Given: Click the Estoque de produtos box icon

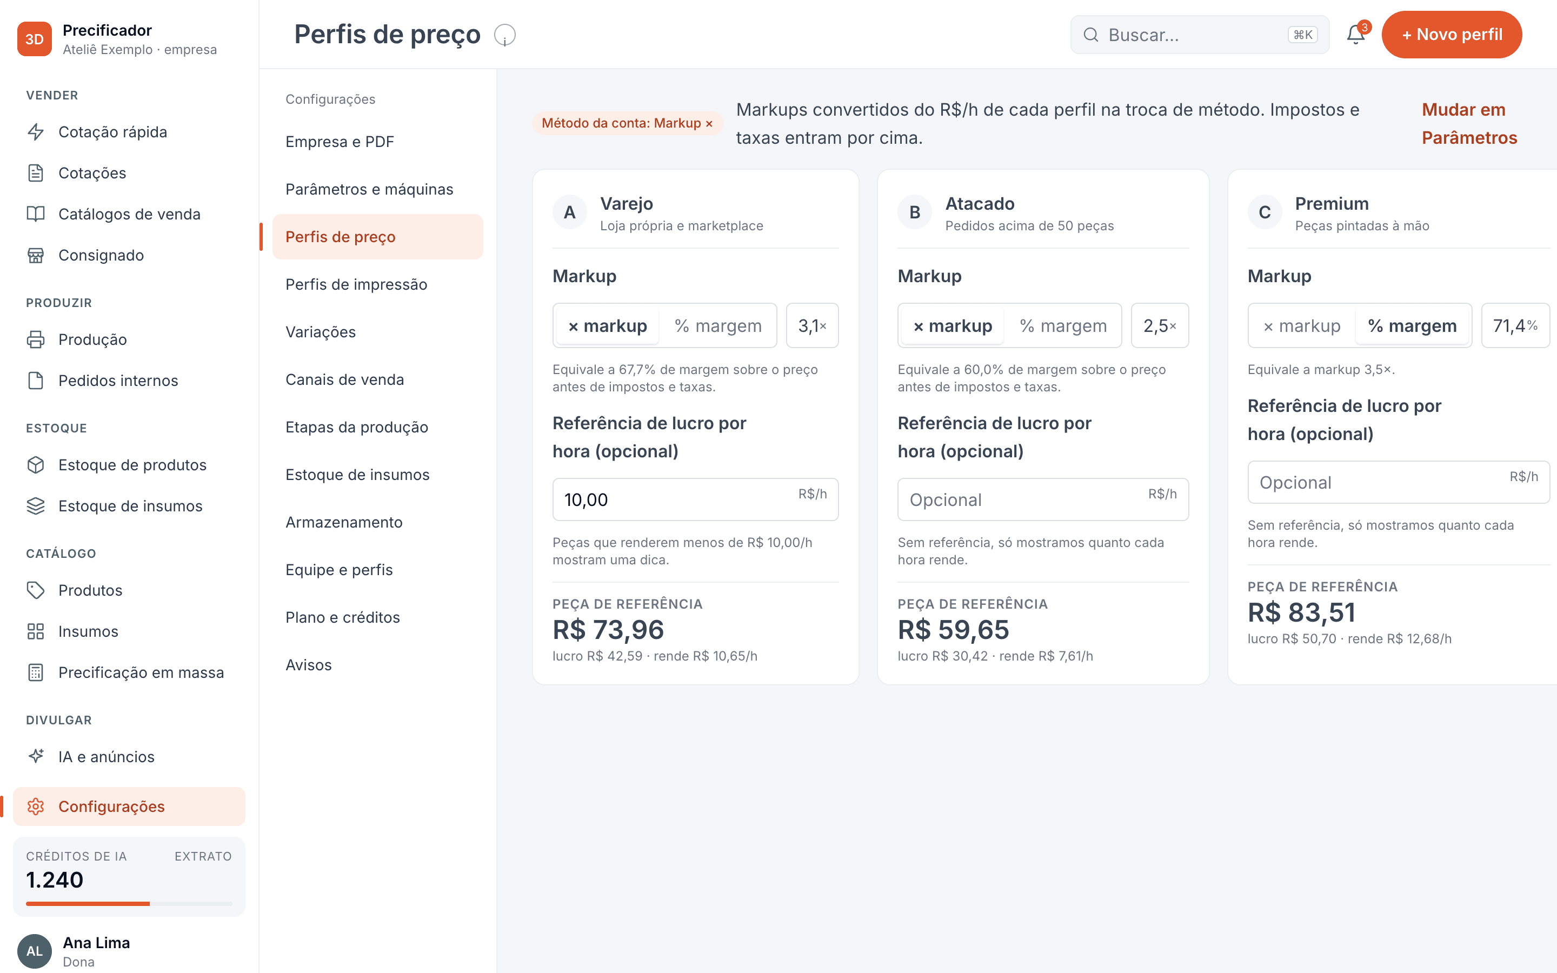Looking at the screenshot, I should coord(36,465).
